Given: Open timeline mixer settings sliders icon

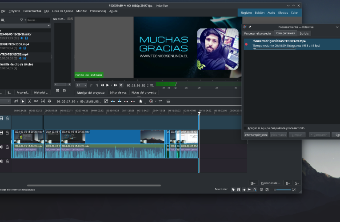Looking at the screenshot, I should tap(160, 101).
